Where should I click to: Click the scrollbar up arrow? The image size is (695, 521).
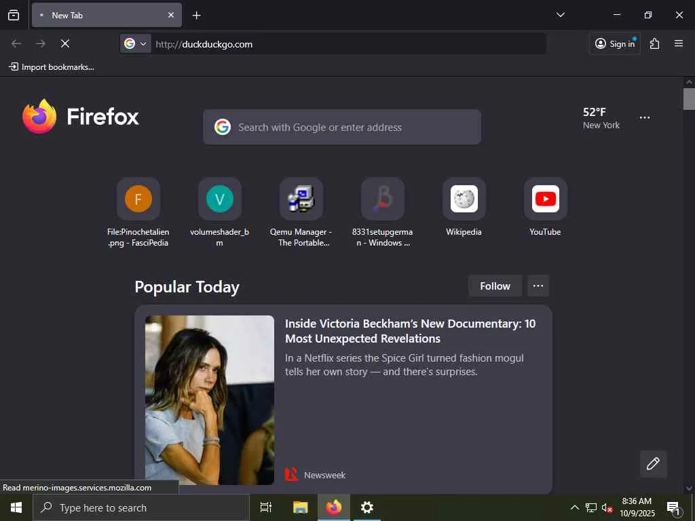(689, 82)
